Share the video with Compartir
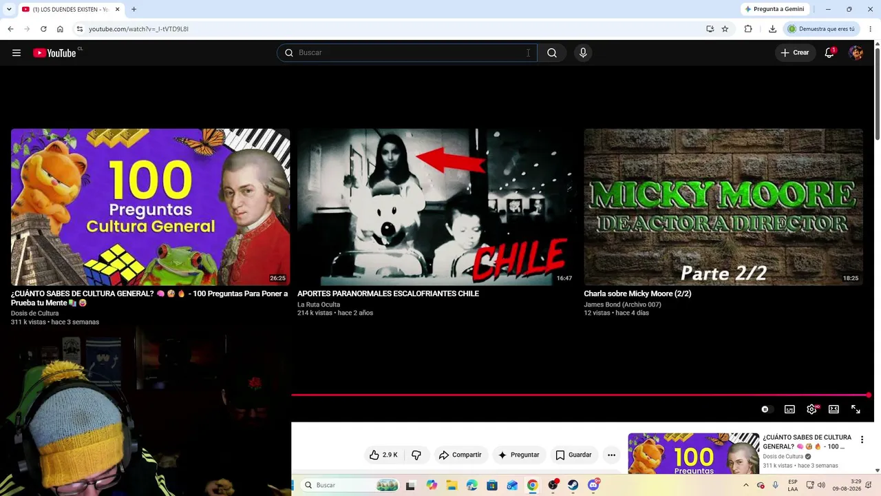 [x=460, y=455]
